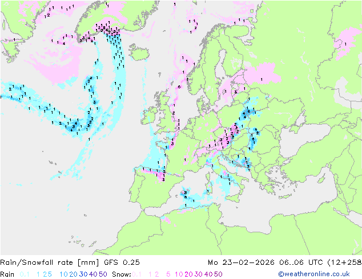The image size is (362, 279).
Task: Select the Rain 10 legend color value
Action: tap(64, 274)
